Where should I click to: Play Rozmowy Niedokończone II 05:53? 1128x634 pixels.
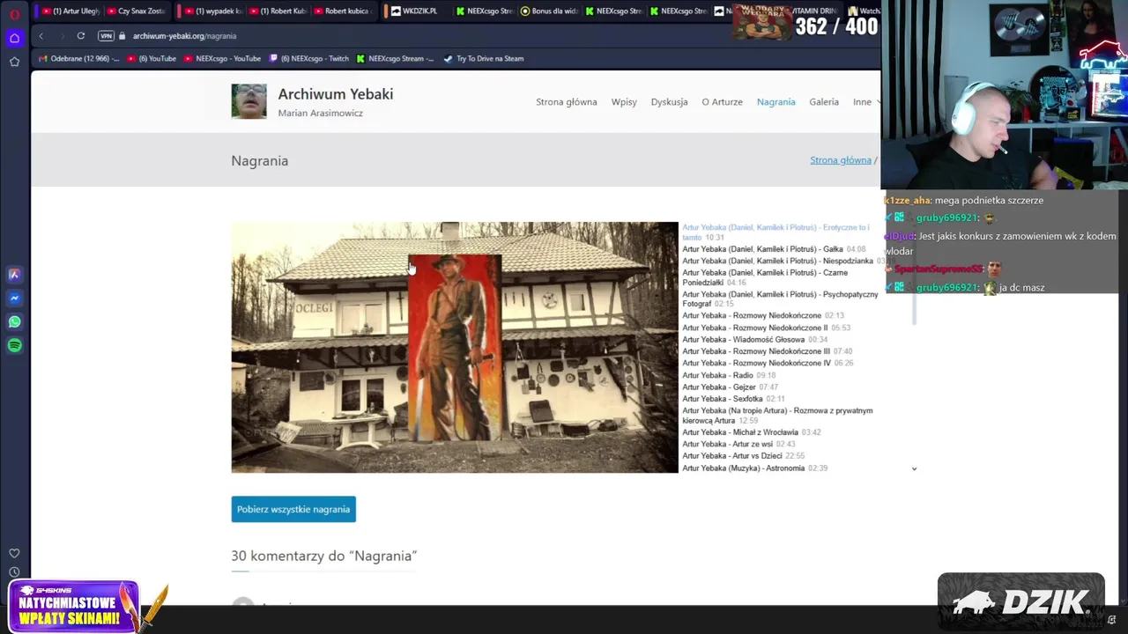tap(766, 328)
